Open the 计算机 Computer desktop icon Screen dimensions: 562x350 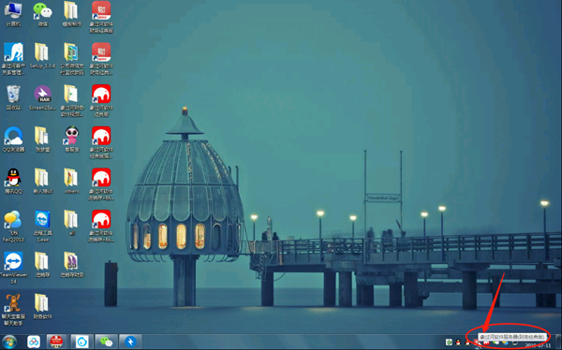(13, 14)
